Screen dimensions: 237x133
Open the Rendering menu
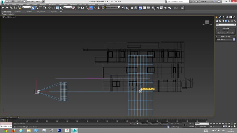[74, 4]
